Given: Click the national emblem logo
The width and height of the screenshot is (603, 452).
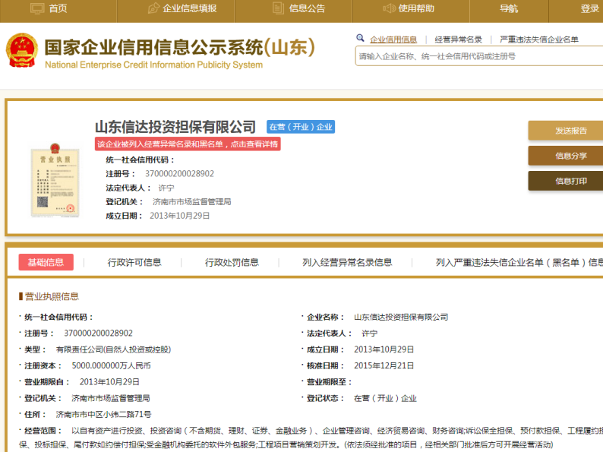Looking at the screenshot, I should [x=21, y=51].
